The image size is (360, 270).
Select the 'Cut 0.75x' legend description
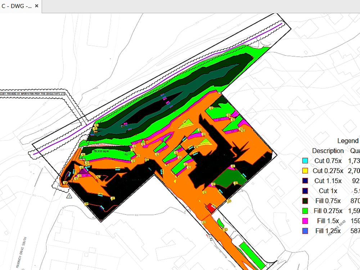328,161
